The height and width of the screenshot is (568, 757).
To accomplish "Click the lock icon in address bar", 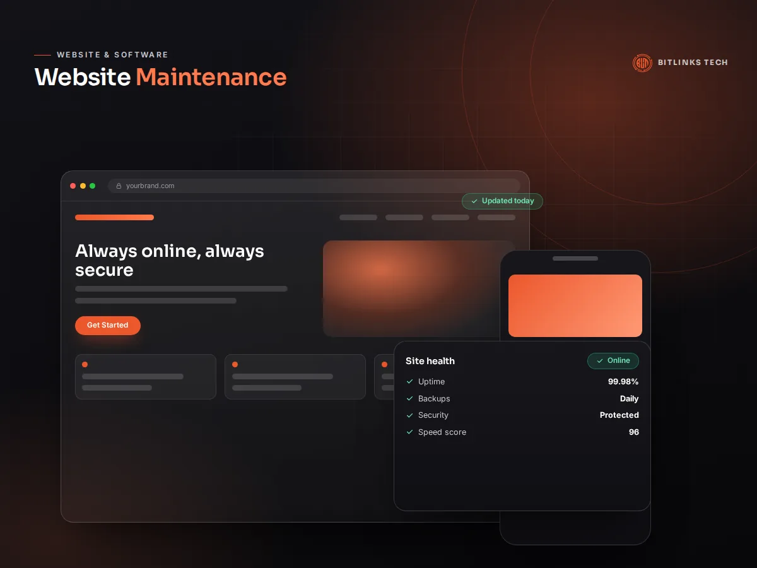I will 119,186.
